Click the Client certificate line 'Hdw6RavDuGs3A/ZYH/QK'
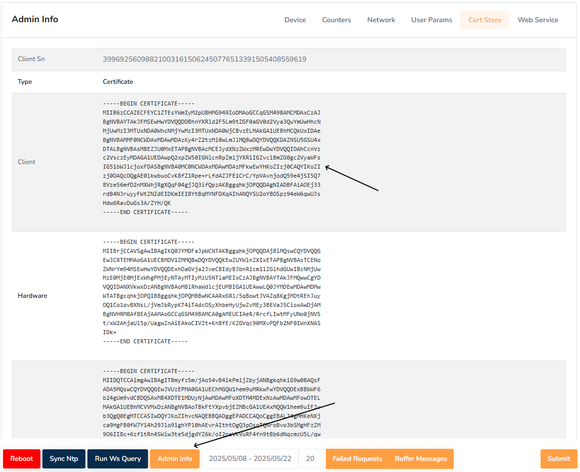The image size is (580, 472). point(136,203)
